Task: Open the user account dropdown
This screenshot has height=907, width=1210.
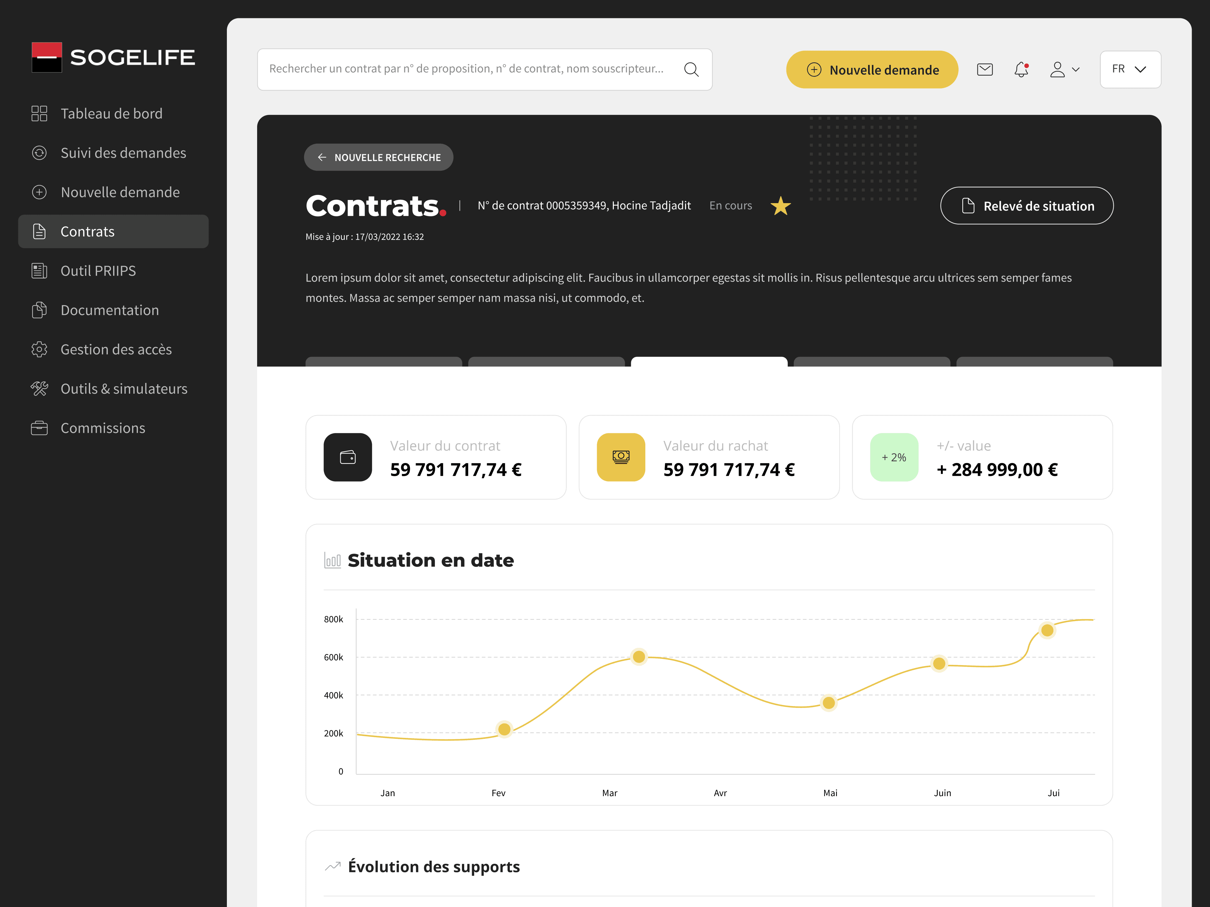Action: tap(1064, 69)
